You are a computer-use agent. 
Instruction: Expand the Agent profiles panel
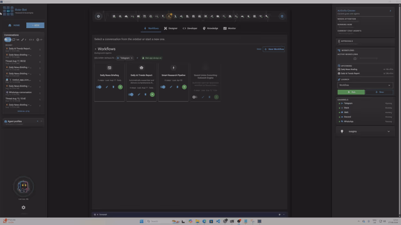click(x=41, y=121)
